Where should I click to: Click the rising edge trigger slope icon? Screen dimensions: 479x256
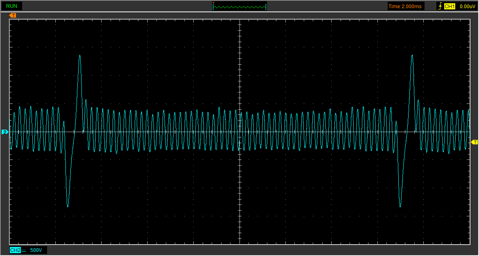point(440,6)
